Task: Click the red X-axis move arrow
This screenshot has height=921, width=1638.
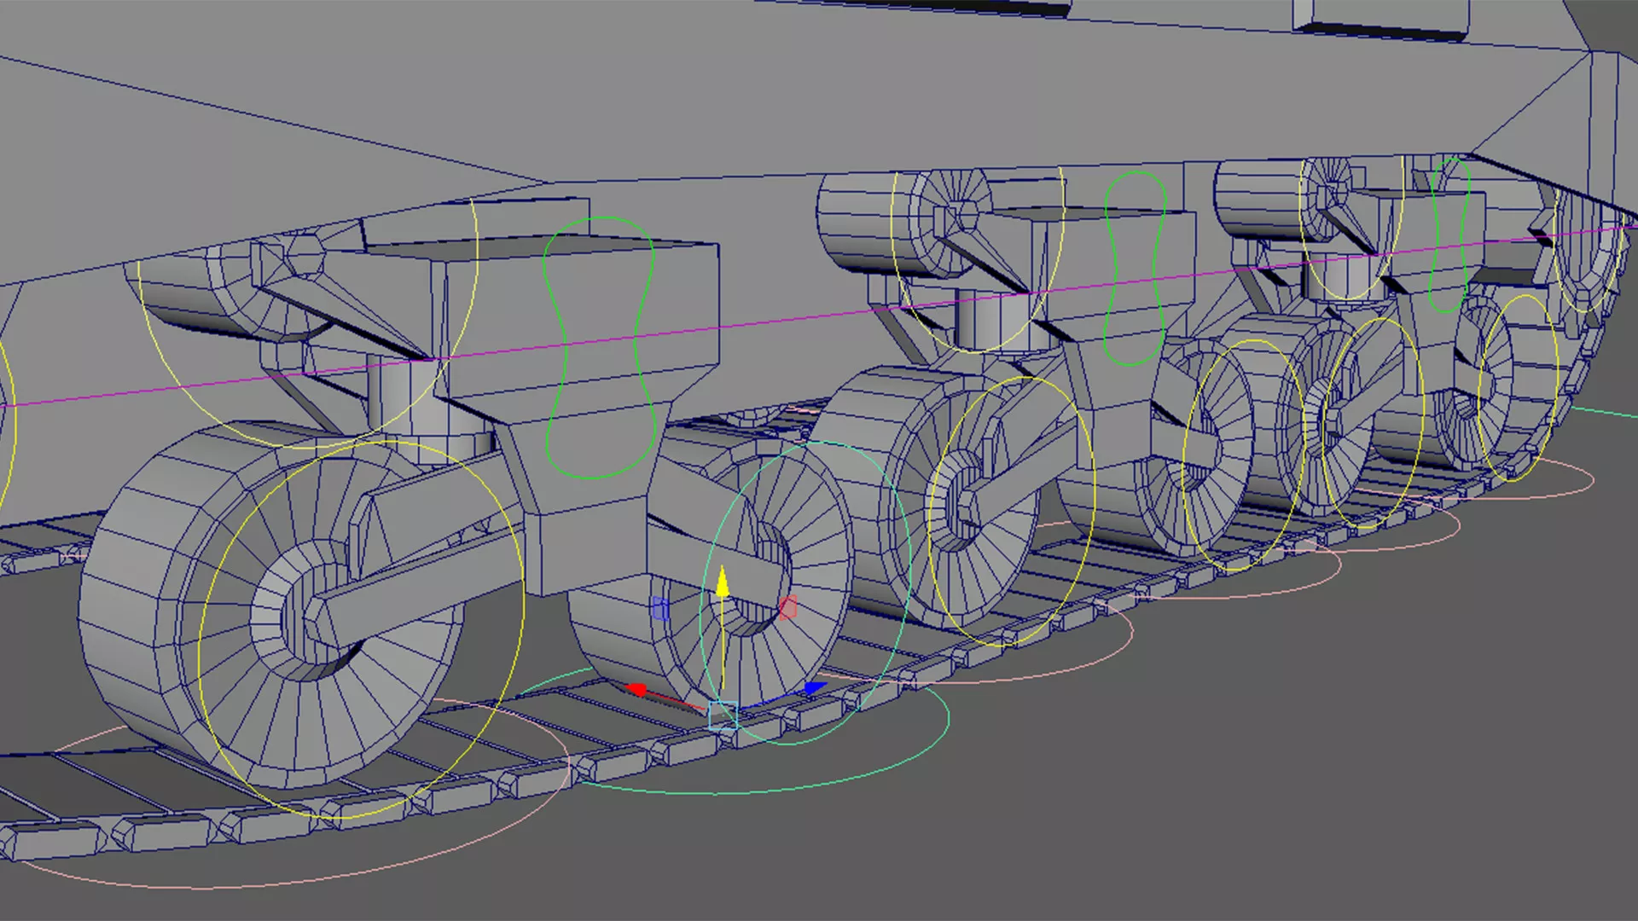Action: (x=637, y=689)
